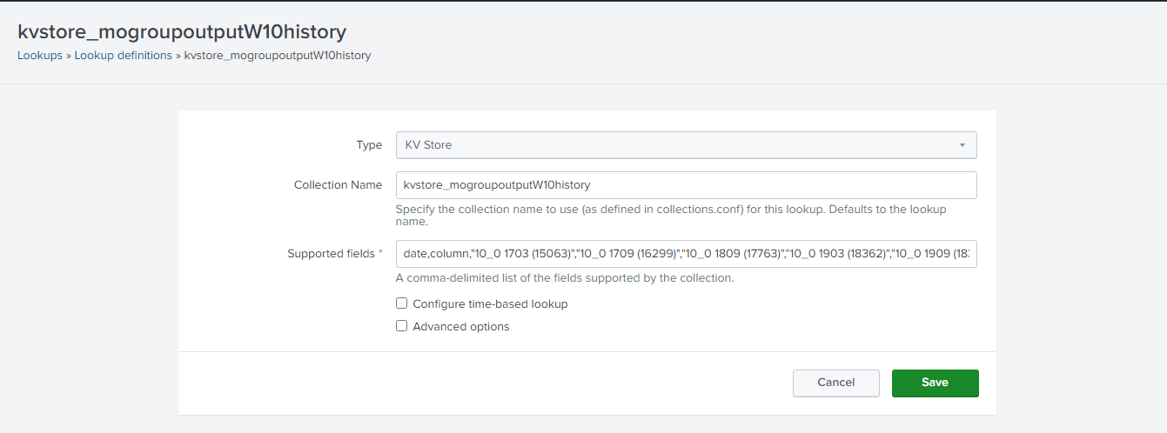This screenshot has width=1167, height=433.
Task: Go to Lookups breadcrumb link
Action: click(x=40, y=55)
